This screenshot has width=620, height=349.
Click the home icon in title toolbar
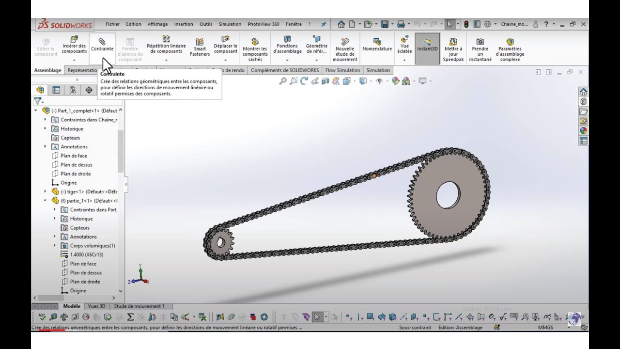coord(341,24)
